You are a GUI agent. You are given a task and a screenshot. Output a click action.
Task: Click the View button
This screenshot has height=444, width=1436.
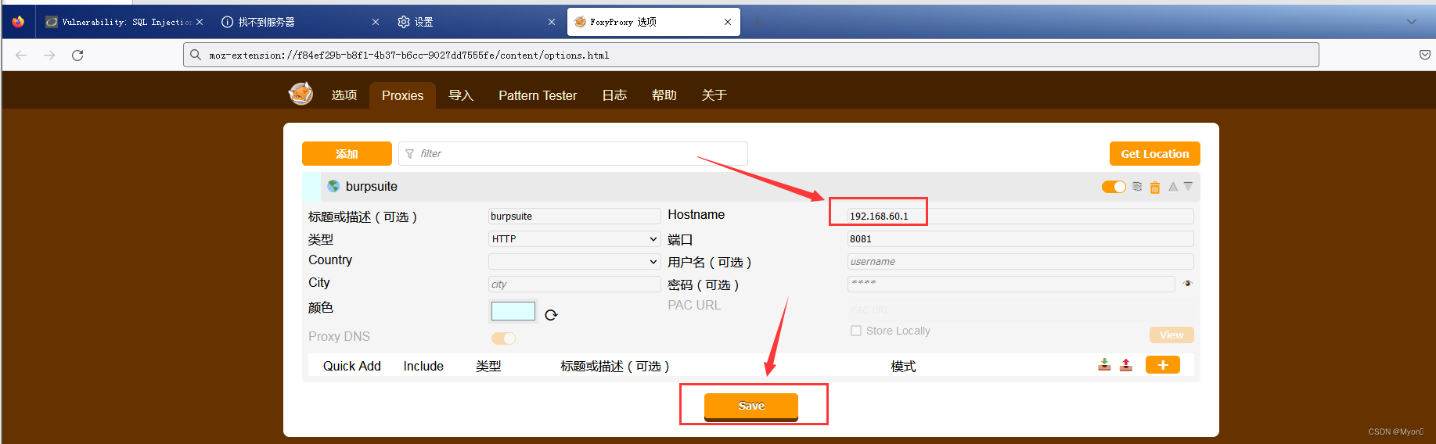click(1171, 335)
